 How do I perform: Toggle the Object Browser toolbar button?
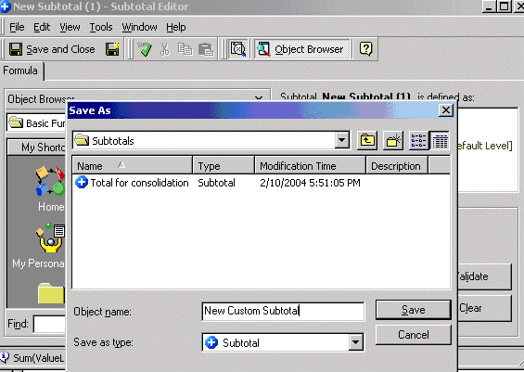pos(301,49)
